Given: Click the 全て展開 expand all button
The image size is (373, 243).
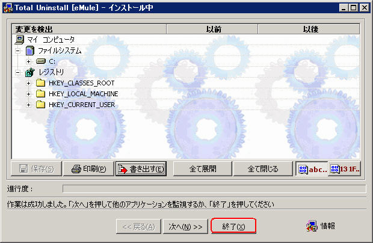Looking at the screenshot, I should point(203,169).
